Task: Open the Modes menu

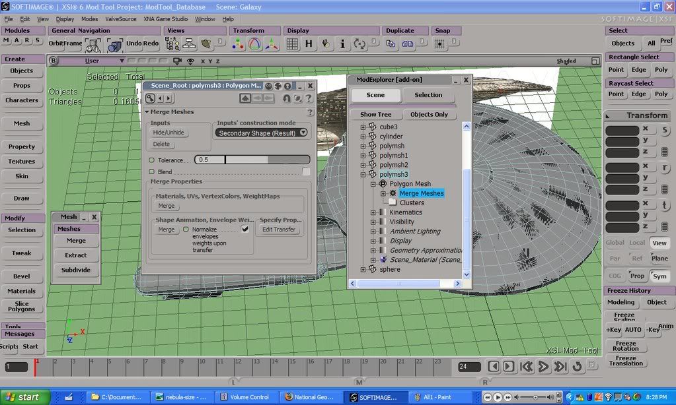Action: [x=90, y=19]
